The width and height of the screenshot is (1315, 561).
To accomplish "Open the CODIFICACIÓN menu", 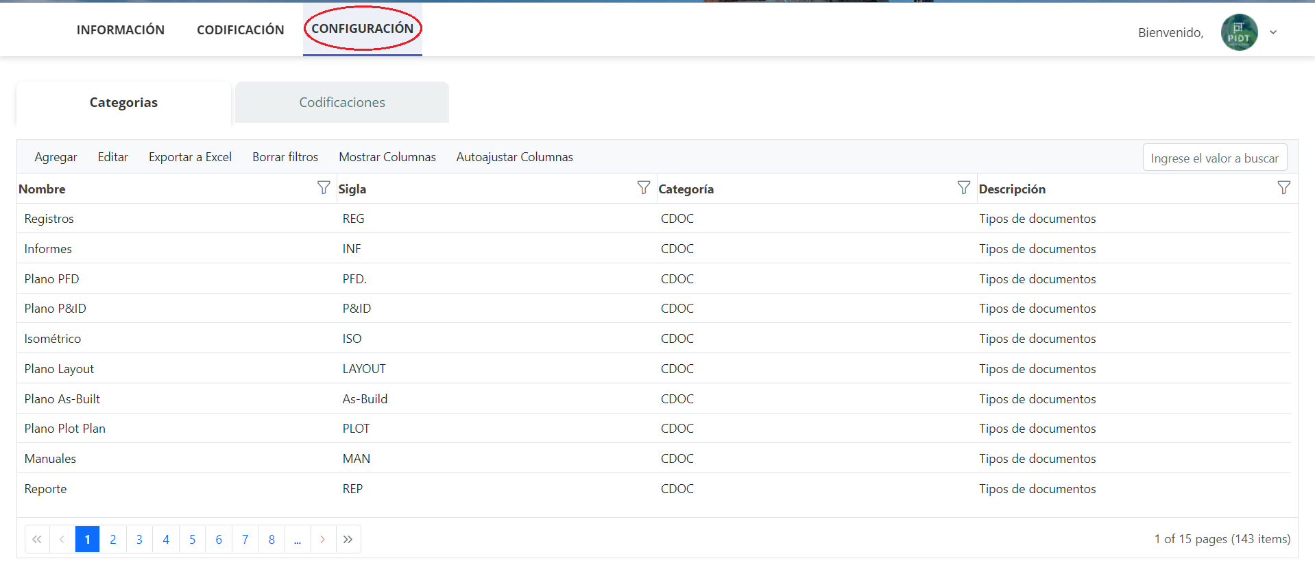I will point(240,29).
